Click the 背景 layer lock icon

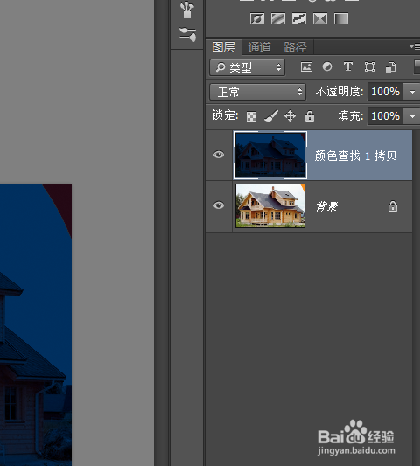(393, 206)
